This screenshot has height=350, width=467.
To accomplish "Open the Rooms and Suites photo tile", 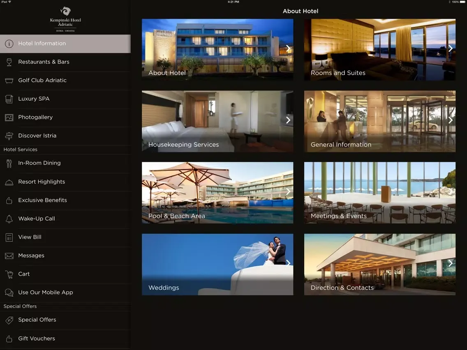I will click(380, 50).
